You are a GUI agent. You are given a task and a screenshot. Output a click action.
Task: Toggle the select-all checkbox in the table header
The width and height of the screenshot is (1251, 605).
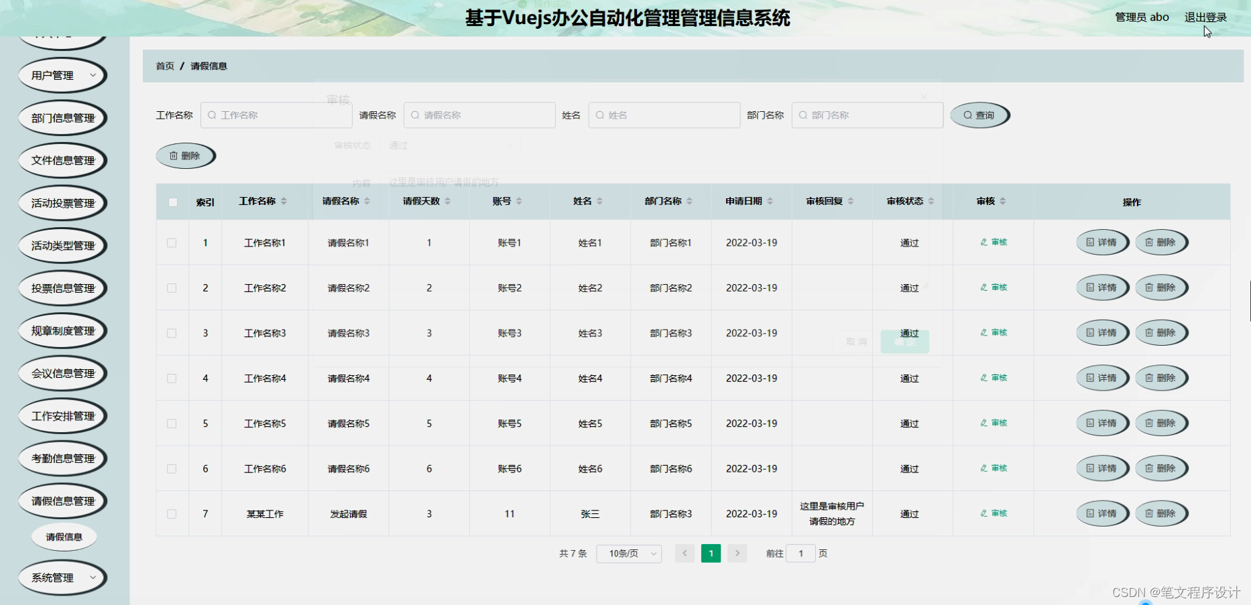[x=172, y=201]
